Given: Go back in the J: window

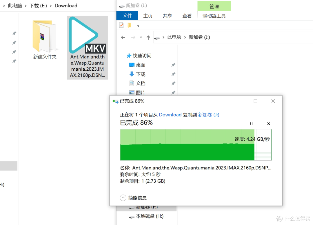Looking at the screenshot, I should point(123,37).
